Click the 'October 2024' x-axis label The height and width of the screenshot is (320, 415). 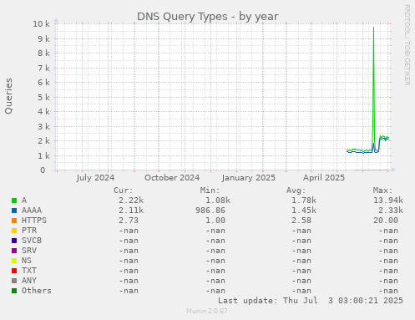tap(172, 178)
